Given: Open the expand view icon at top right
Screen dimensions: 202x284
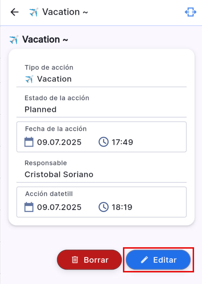Looking at the screenshot, I should coord(191,12).
